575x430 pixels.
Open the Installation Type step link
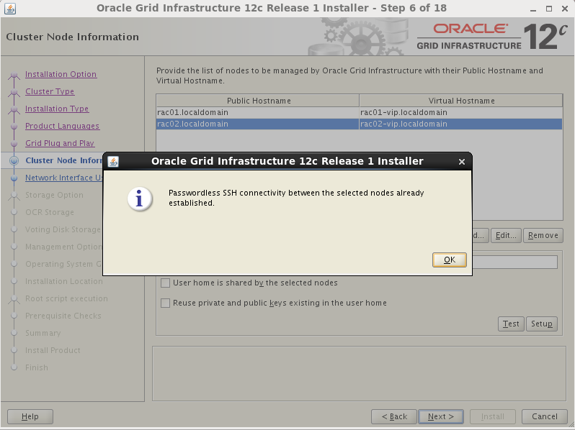click(57, 109)
